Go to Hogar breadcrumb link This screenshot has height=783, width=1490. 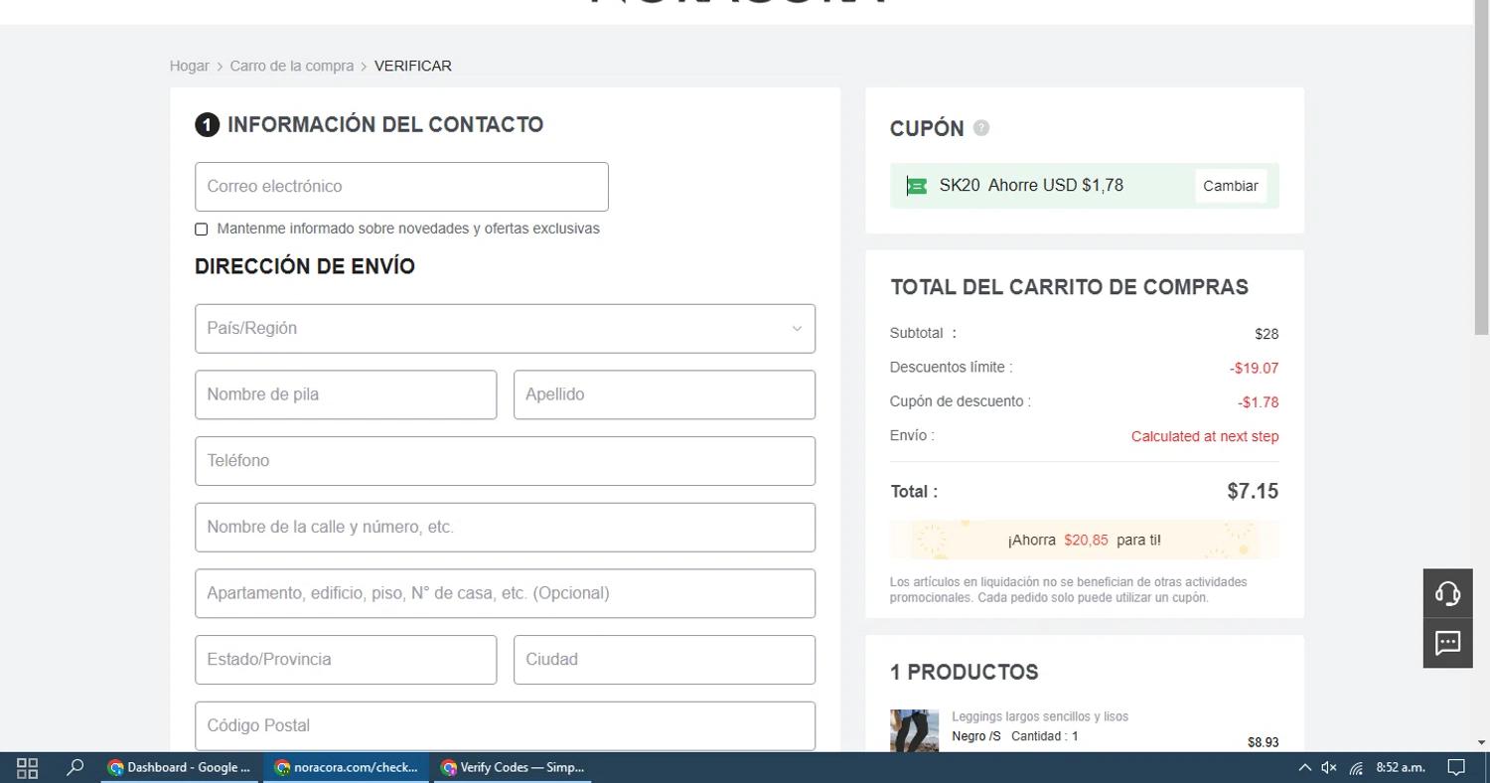pos(189,66)
